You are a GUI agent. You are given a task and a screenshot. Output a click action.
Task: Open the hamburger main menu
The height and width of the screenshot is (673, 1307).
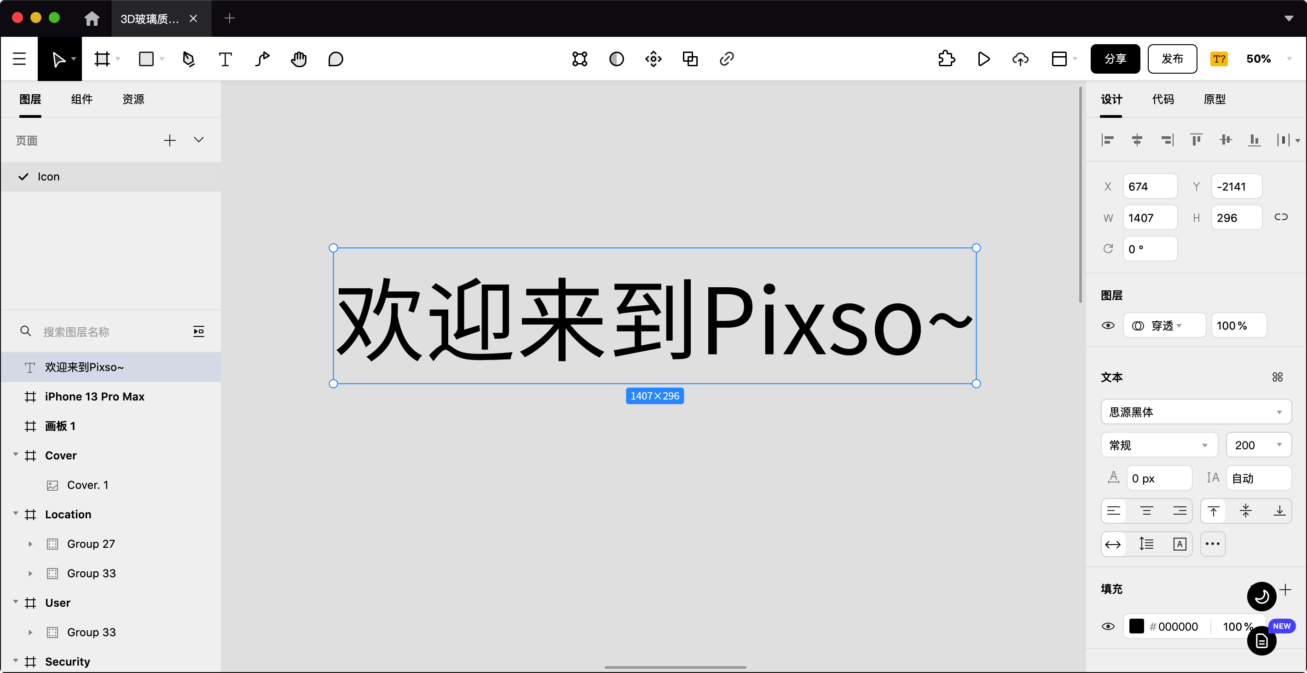(19, 59)
